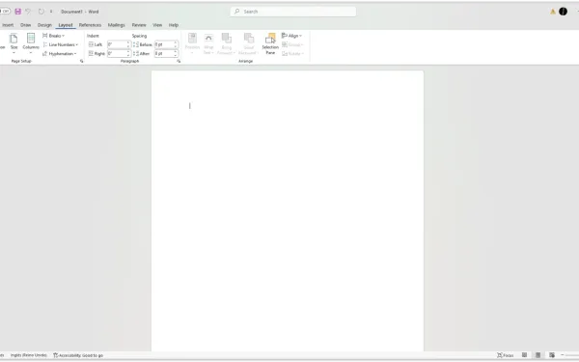
Task: Click the Bring Forward button
Action: point(227,43)
